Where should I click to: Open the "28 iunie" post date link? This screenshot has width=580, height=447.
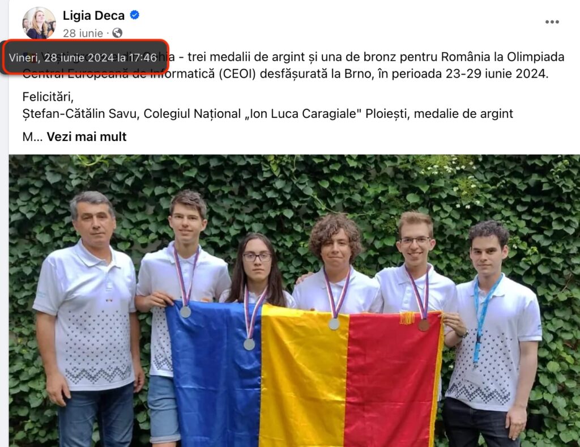point(83,33)
